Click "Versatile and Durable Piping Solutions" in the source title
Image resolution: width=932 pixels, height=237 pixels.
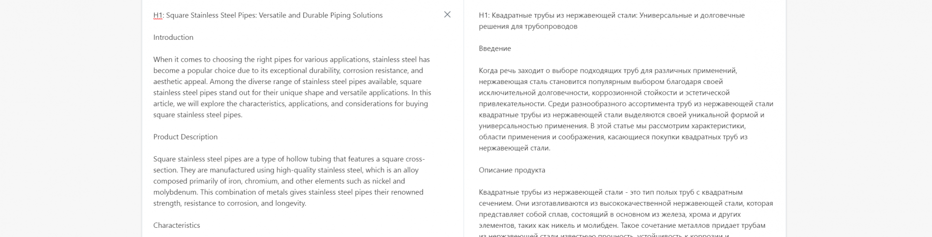pyautogui.click(x=321, y=15)
